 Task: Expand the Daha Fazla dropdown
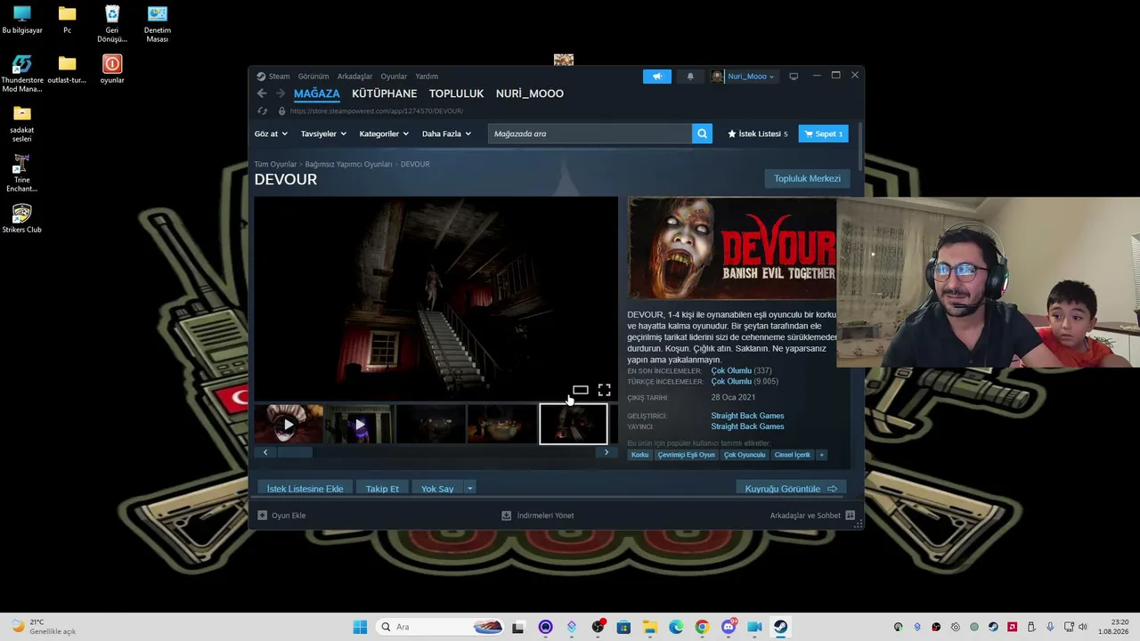click(446, 134)
